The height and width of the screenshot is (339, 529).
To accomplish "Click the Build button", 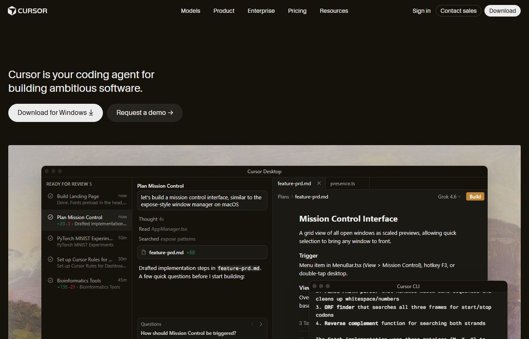I will 475,196.
